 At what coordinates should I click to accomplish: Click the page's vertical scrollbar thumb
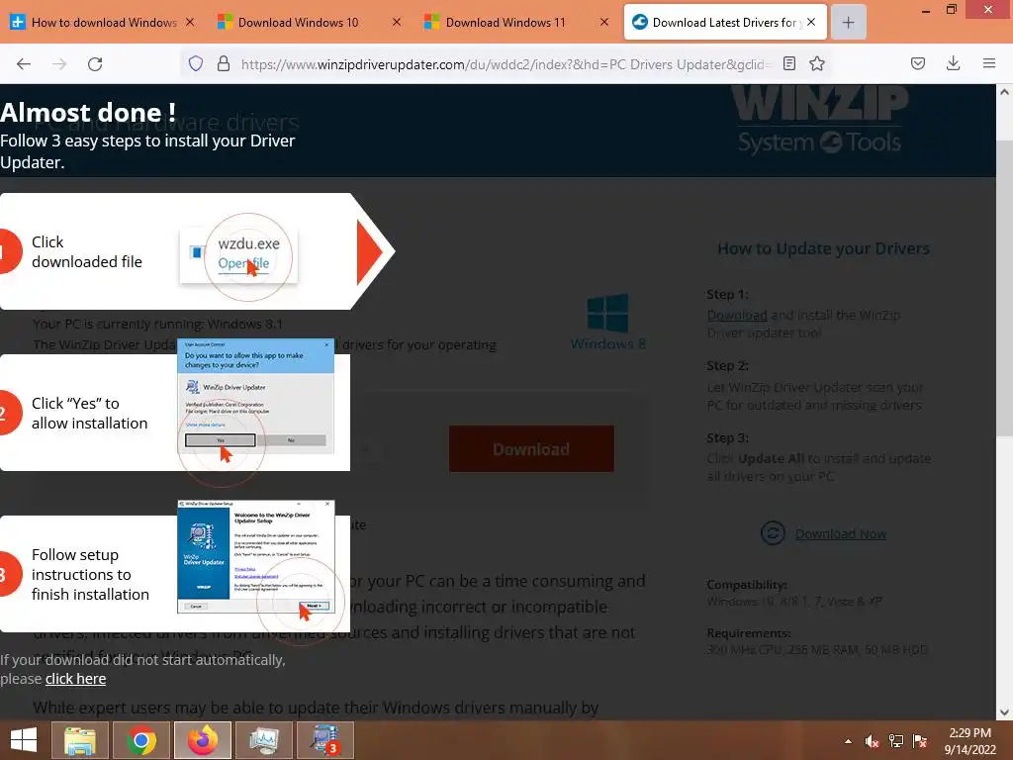[x=1004, y=288]
